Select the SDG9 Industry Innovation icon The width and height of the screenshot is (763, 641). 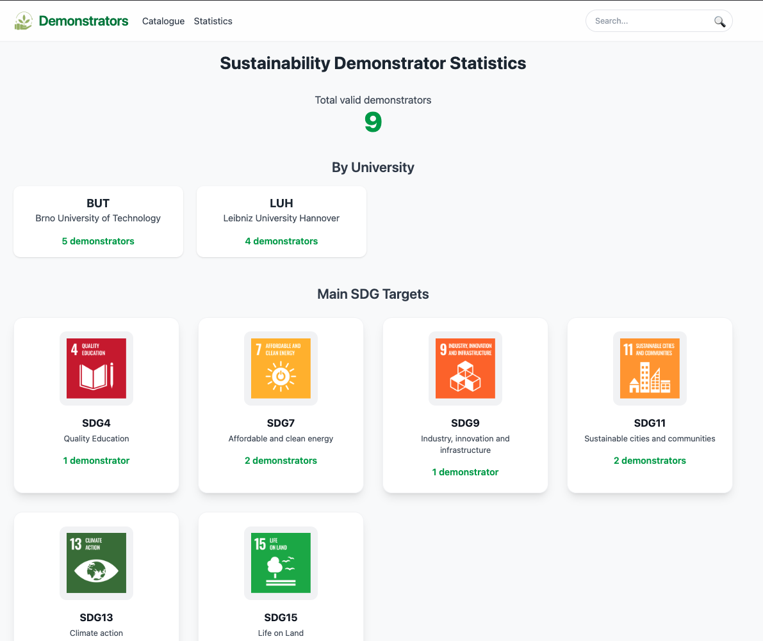(x=465, y=368)
